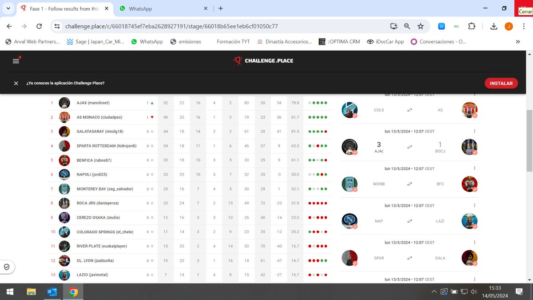Click the Challenge Place logo

pos(263,60)
